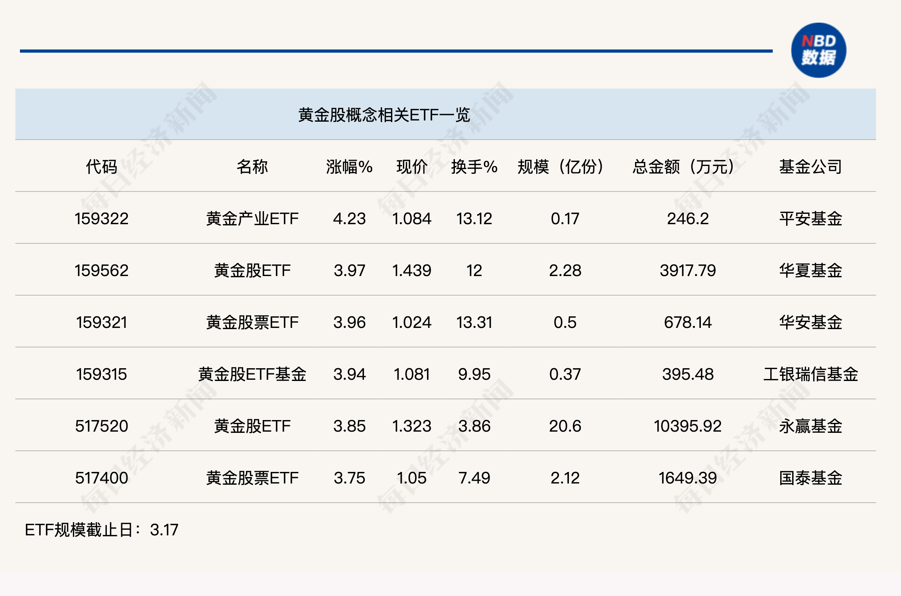Click the 代码 column header
901x596 pixels.
[x=102, y=167]
